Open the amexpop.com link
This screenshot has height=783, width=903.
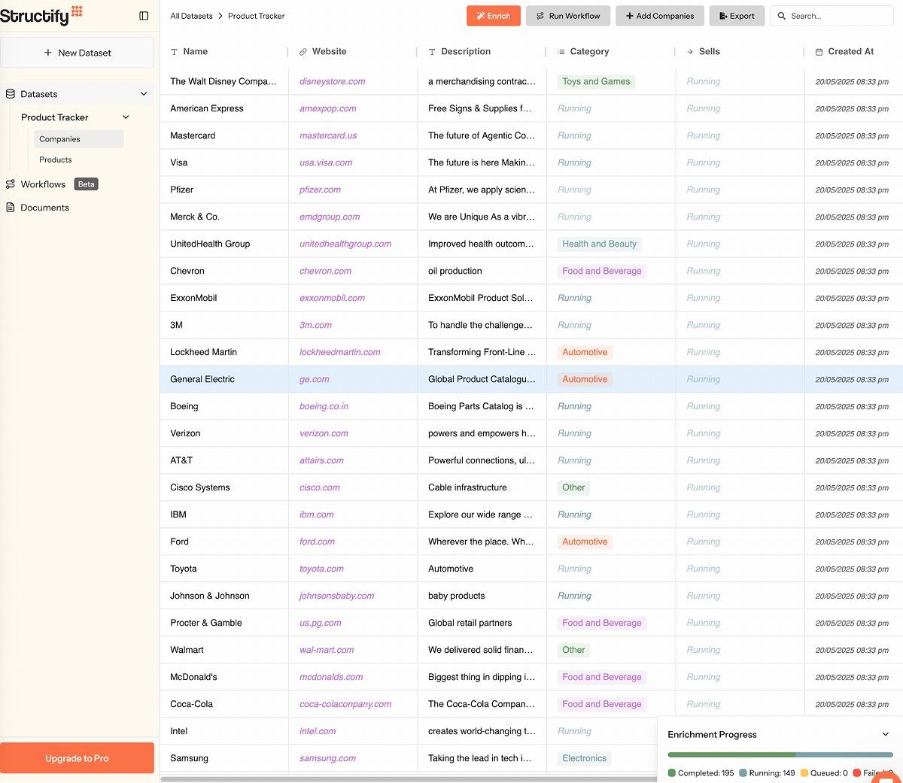[328, 108]
